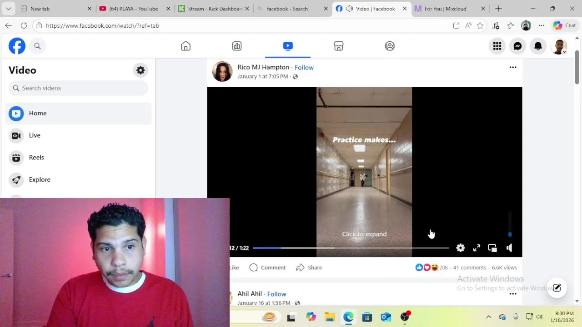Switch to the New tab browser tab
Viewport: 582px width, 327px height.
(x=51, y=9)
